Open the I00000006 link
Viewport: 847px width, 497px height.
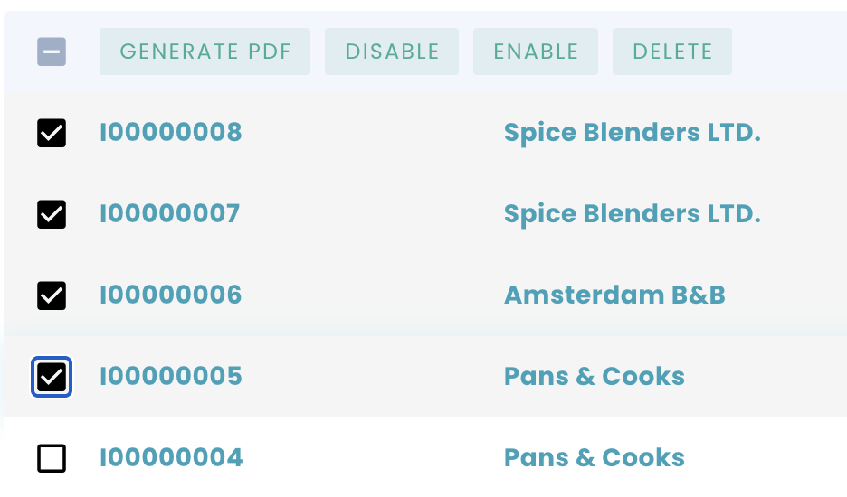[170, 295]
